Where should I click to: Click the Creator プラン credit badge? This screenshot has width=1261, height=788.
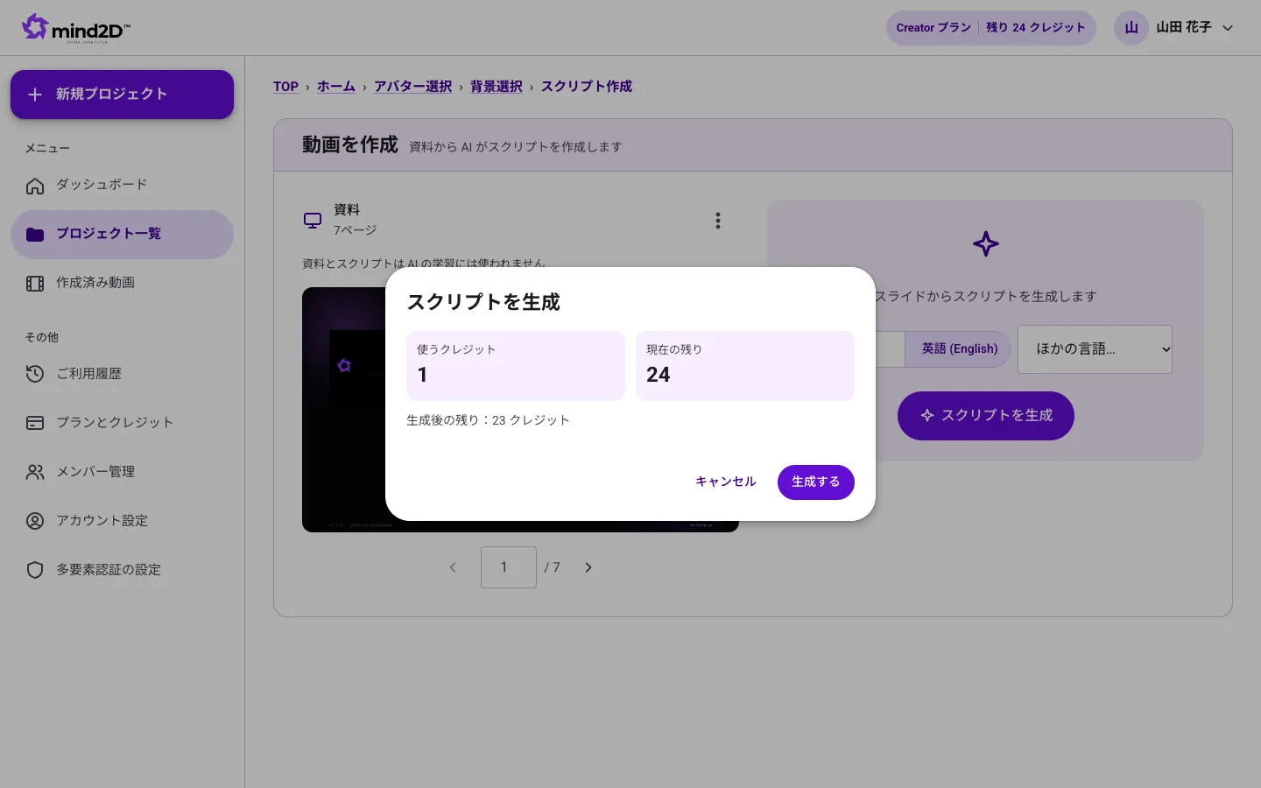click(990, 28)
